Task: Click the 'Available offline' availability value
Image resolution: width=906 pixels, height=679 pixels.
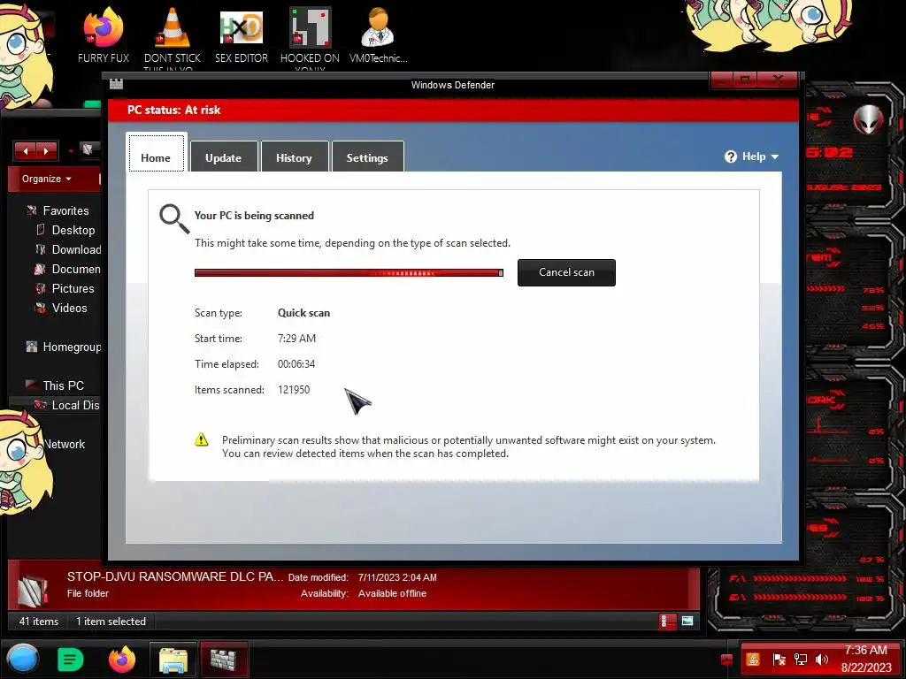Action: 392,593
